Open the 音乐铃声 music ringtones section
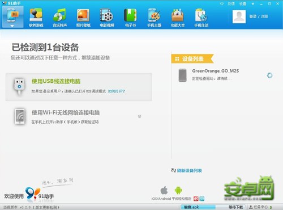Image resolution: width=283 pixels, height=210 pixels. 59,18
